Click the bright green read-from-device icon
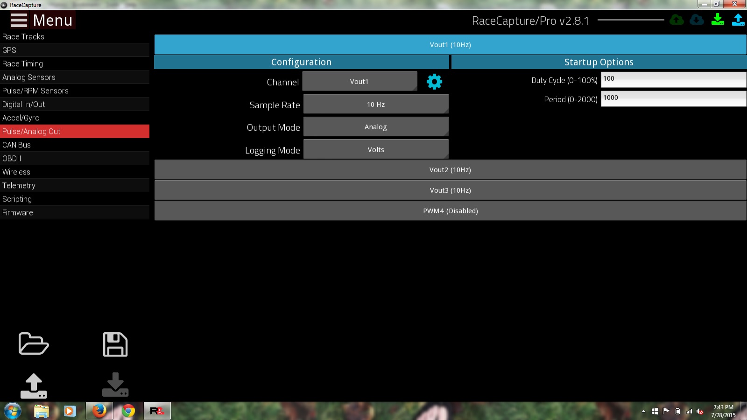Image resolution: width=747 pixels, height=420 pixels. (x=718, y=20)
